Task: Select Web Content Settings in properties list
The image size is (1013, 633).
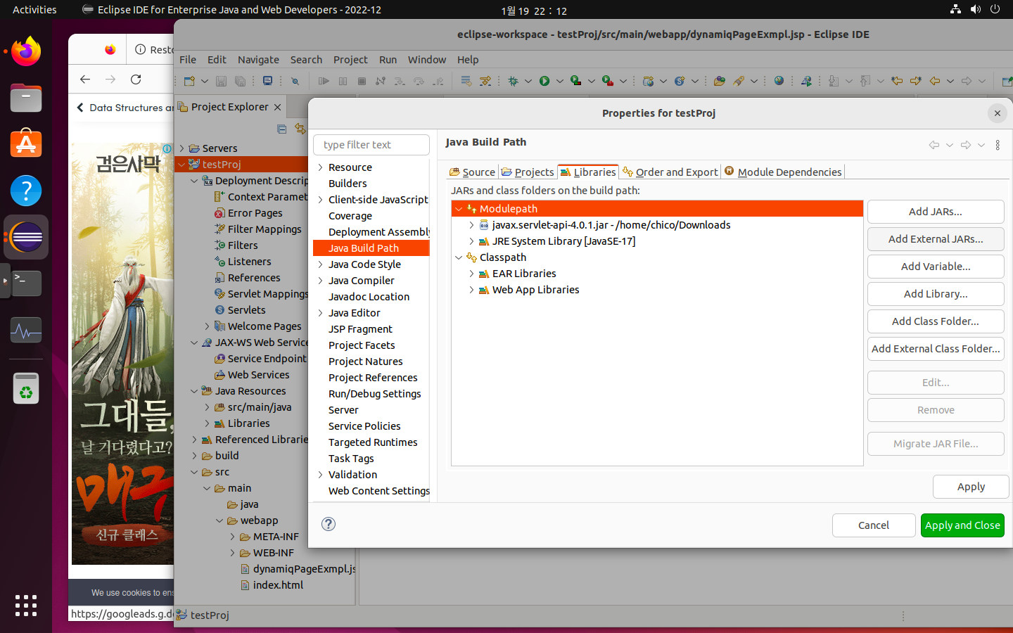Action: tap(379, 491)
